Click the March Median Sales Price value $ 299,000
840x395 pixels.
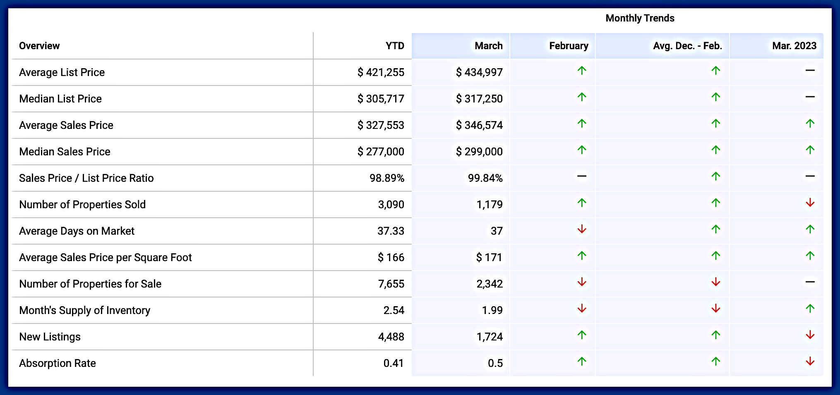point(479,152)
